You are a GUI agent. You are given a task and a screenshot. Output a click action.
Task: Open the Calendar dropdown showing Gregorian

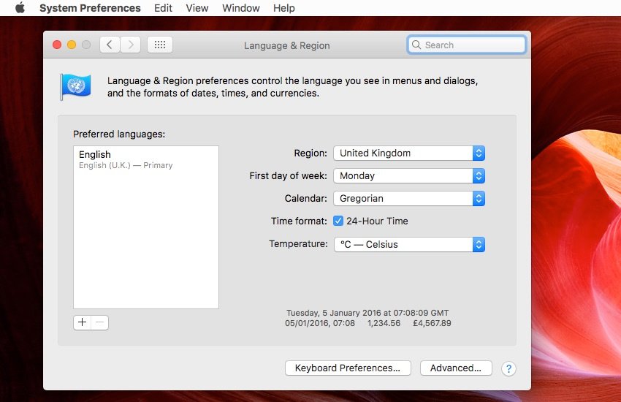409,198
